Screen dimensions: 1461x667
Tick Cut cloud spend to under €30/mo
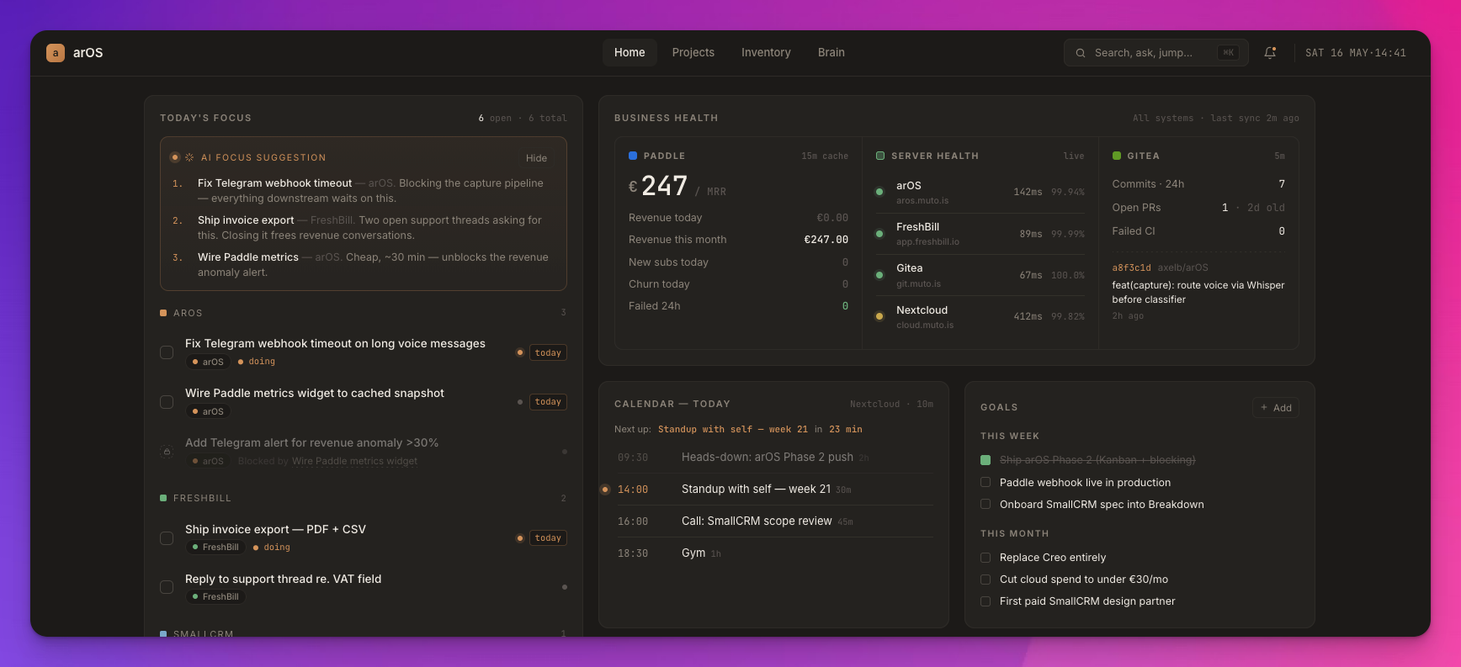(986, 580)
